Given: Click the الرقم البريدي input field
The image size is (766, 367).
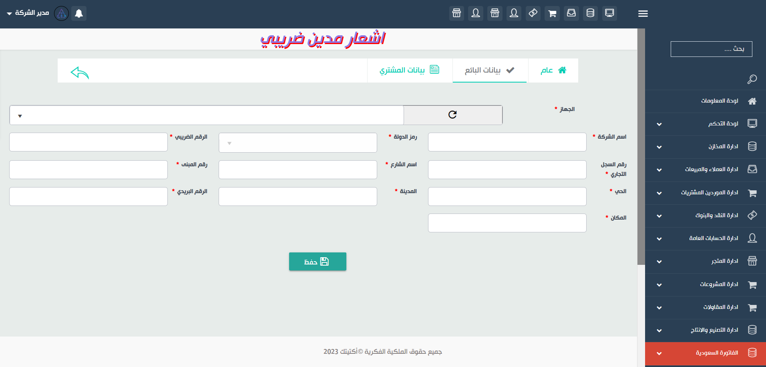Looking at the screenshot, I should coord(88,197).
